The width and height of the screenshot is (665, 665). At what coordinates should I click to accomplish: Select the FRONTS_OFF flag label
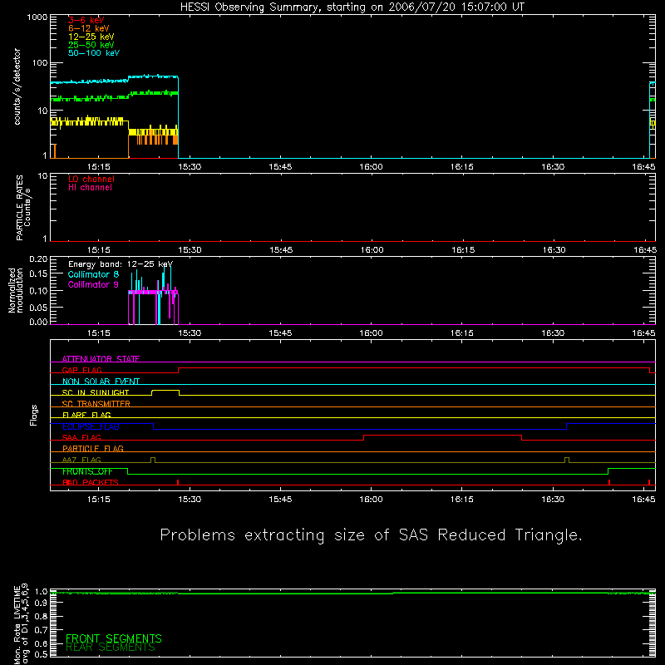pos(87,471)
